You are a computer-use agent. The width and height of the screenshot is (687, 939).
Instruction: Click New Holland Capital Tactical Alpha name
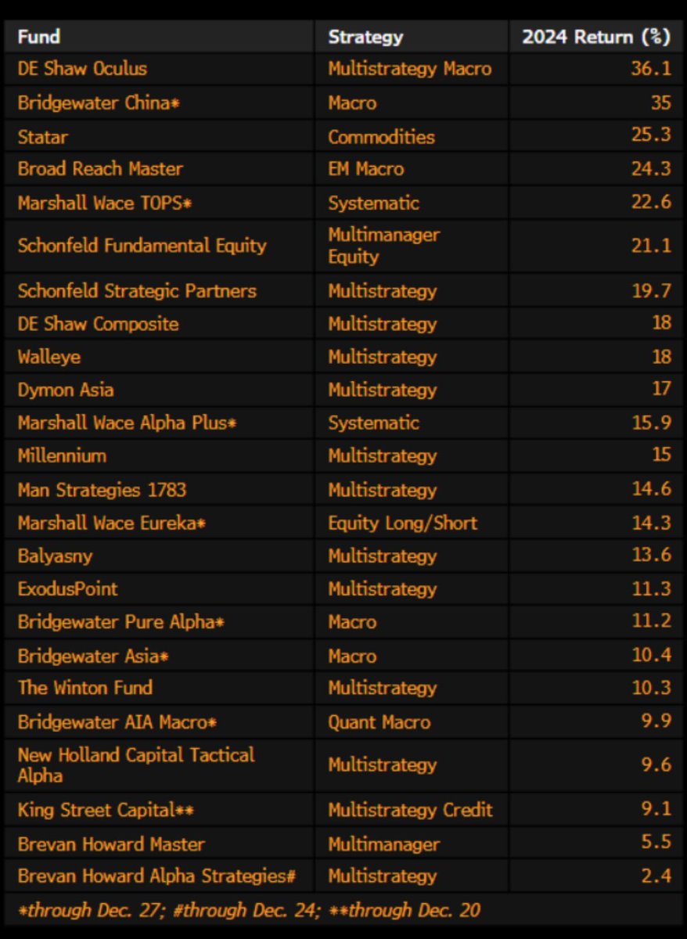(x=136, y=765)
